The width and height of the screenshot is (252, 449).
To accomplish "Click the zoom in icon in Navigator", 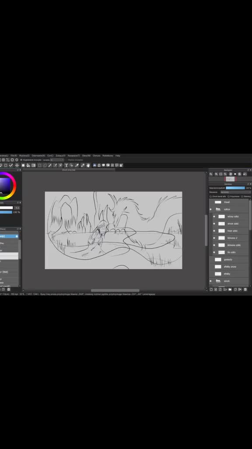I will tap(211, 174).
